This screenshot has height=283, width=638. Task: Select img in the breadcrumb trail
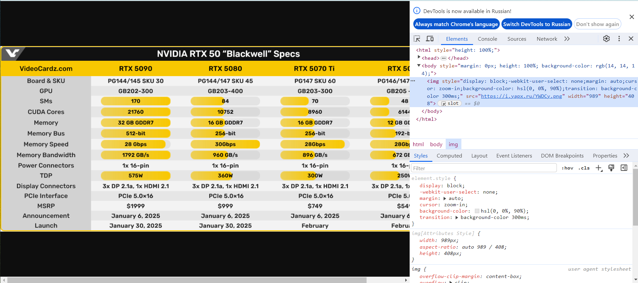pyautogui.click(x=453, y=144)
